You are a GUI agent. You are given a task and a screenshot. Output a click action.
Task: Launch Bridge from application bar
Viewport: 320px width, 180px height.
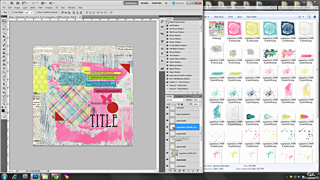(12, 3)
